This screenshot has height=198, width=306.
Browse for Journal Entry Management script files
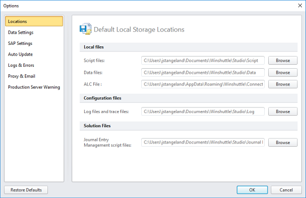pos(283,143)
